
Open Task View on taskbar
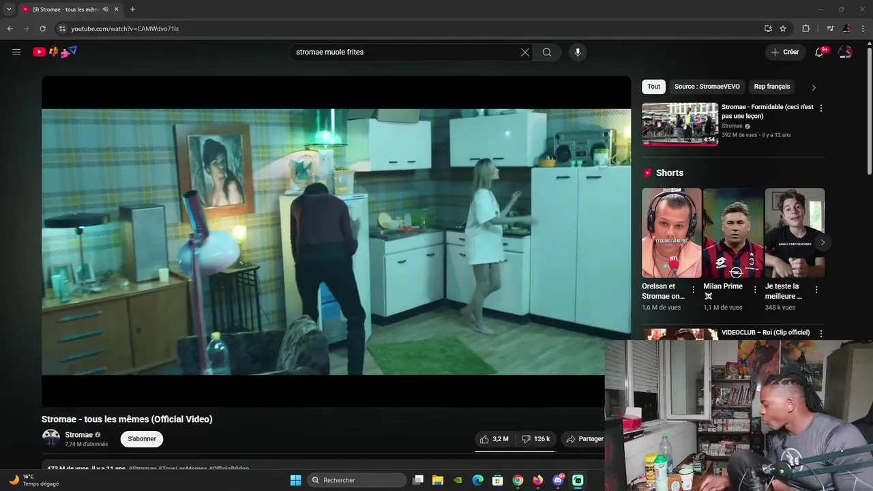[419, 480]
